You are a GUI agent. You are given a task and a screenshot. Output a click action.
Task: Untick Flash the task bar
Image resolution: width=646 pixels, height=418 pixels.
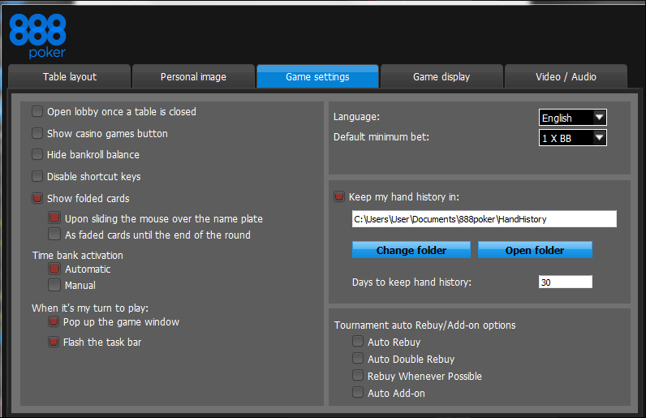tap(54, 342)
